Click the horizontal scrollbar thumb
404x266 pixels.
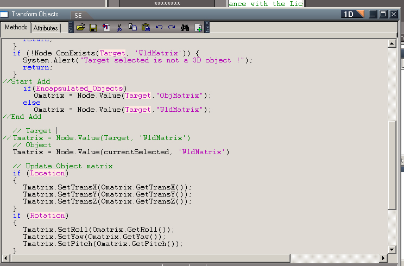pos(150,258)
